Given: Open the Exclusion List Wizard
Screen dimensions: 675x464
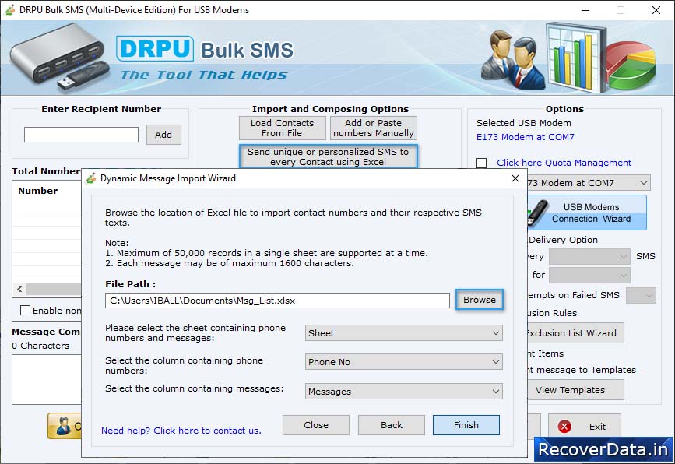Looking at the screenshot, I should point(575,333).
